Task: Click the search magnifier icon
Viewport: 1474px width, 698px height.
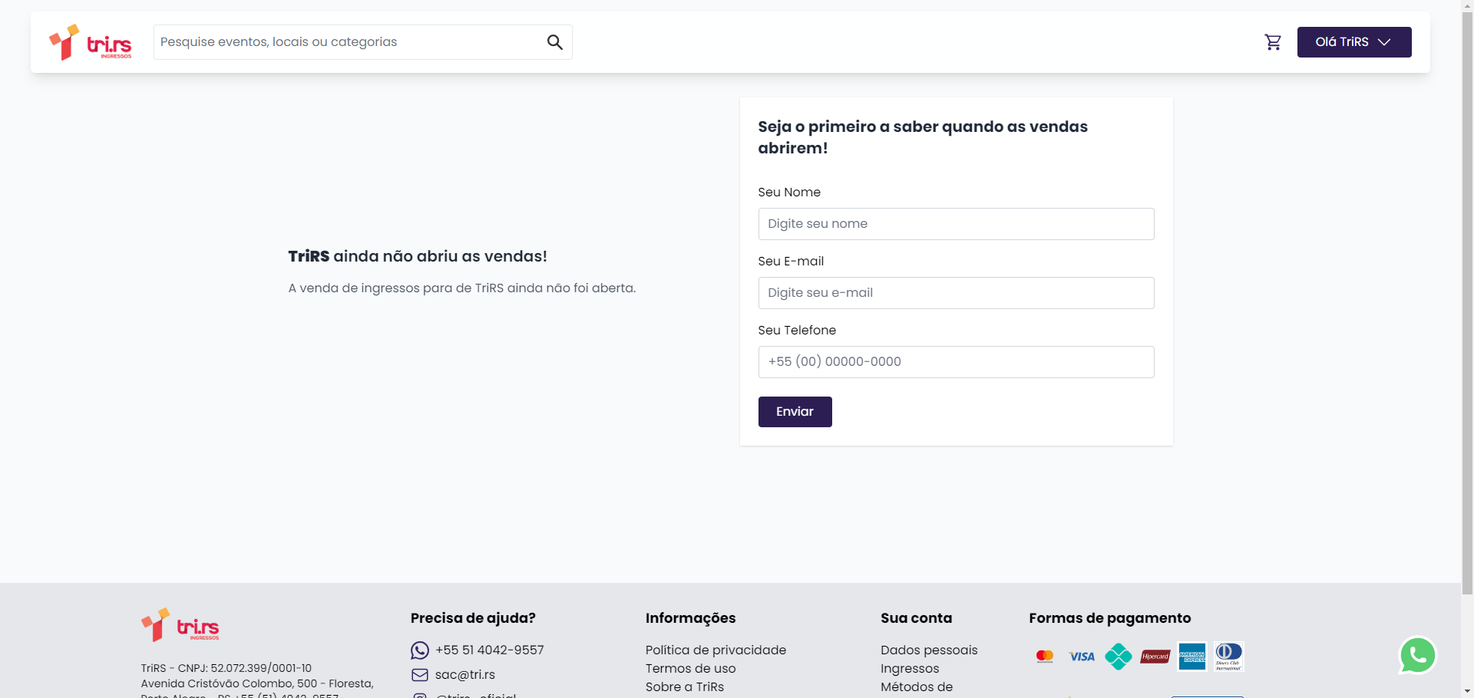Action: [554, 42]
